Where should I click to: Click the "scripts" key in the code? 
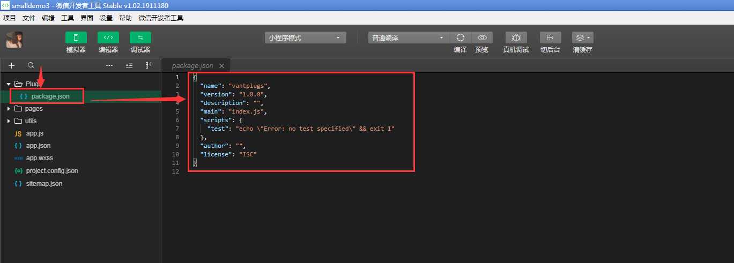(x=216, y=120)
